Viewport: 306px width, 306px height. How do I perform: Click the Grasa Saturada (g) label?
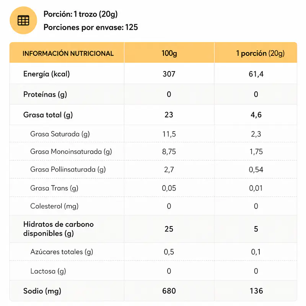pyautogui.click(x=60, y=134)
